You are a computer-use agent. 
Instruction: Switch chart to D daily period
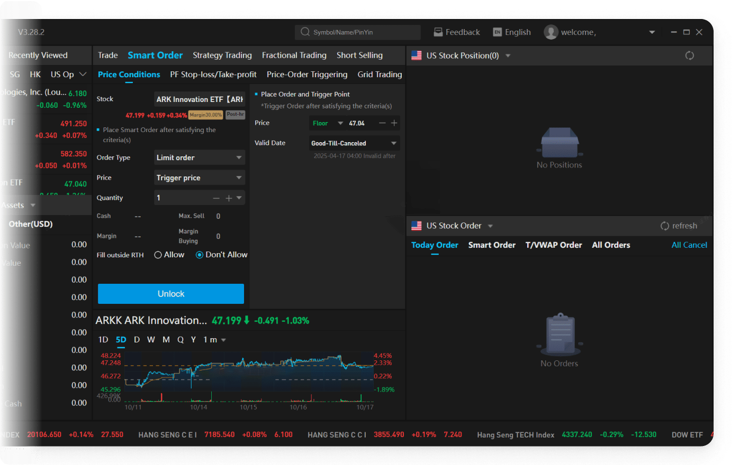[x=137, y=340]
